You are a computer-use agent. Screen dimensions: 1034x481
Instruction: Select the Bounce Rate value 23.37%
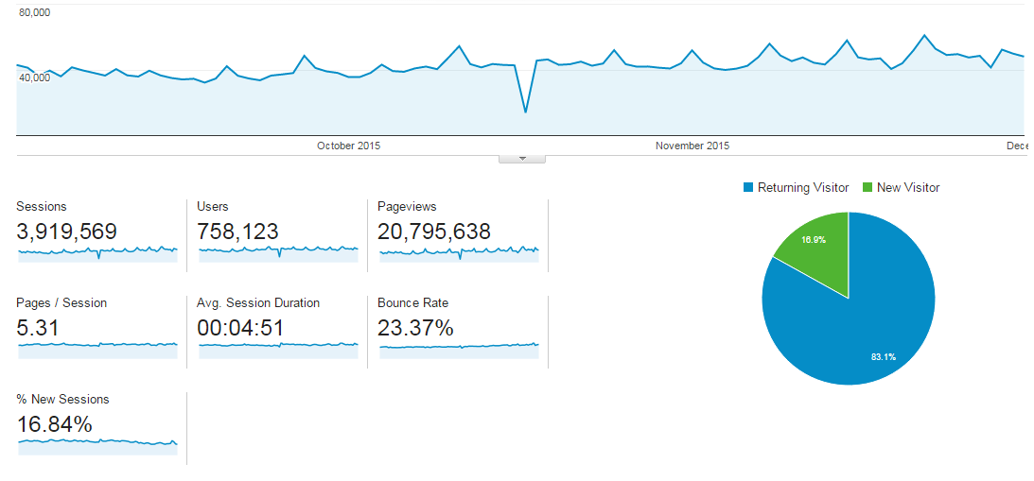415,328
